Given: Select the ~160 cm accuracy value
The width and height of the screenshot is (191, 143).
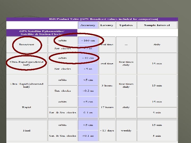Looking at the screenshot, I should (x=88, y=41).
